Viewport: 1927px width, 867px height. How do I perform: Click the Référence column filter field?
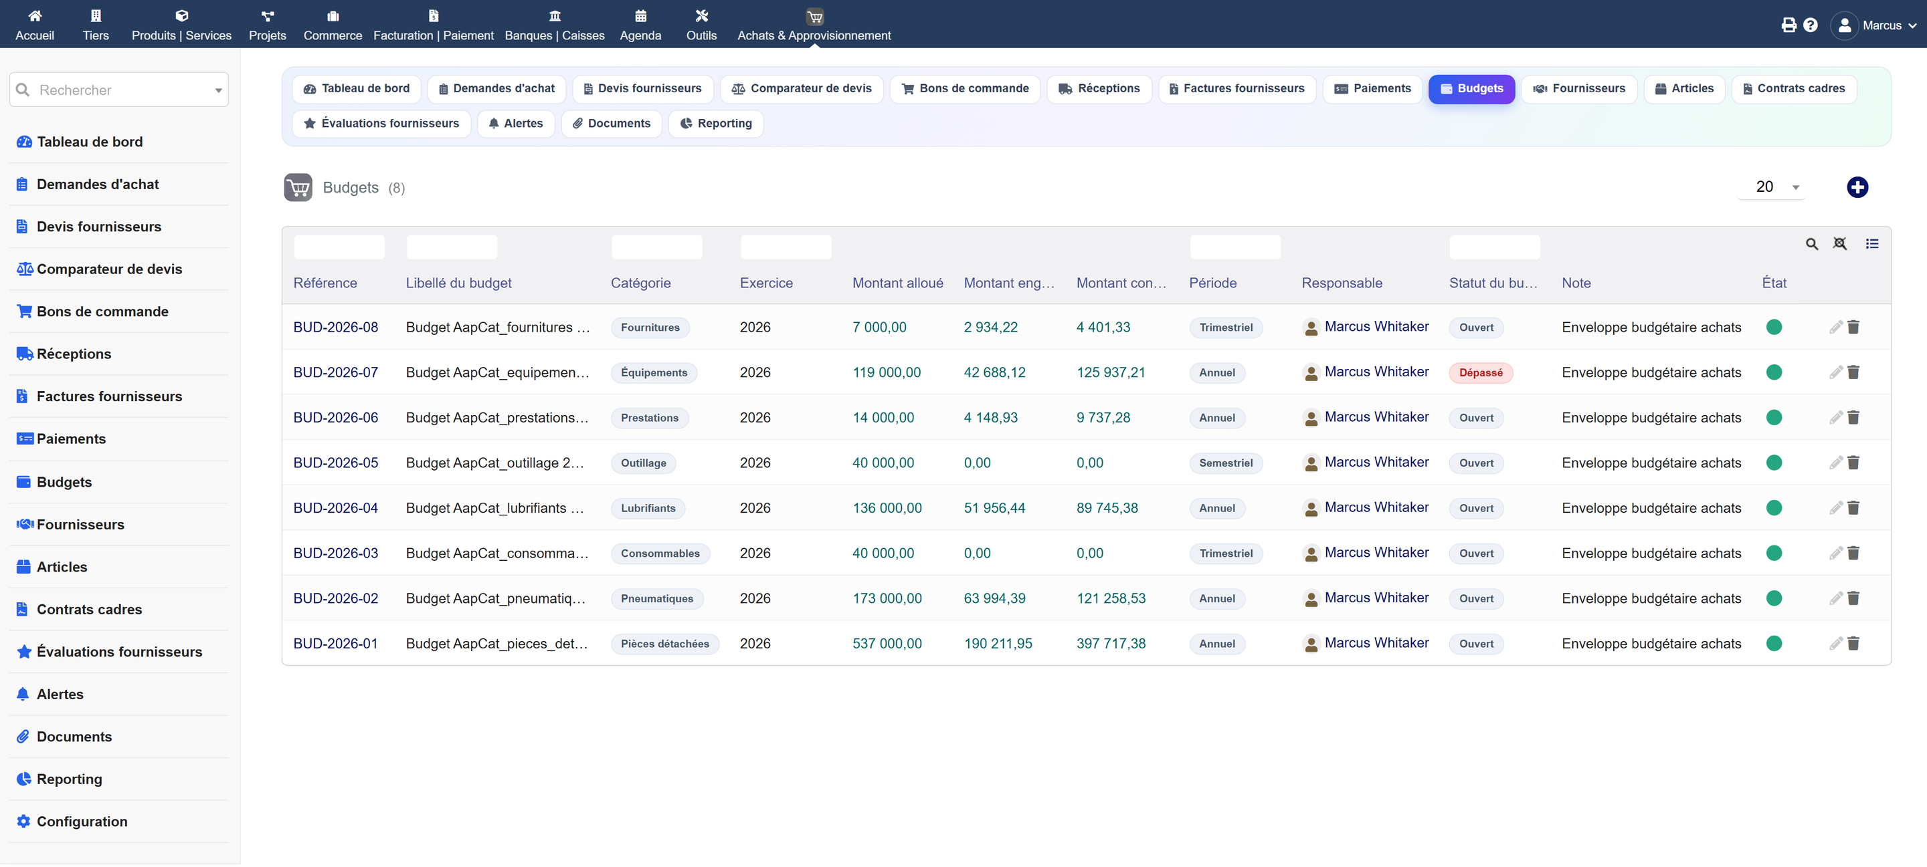click(339, 247)
